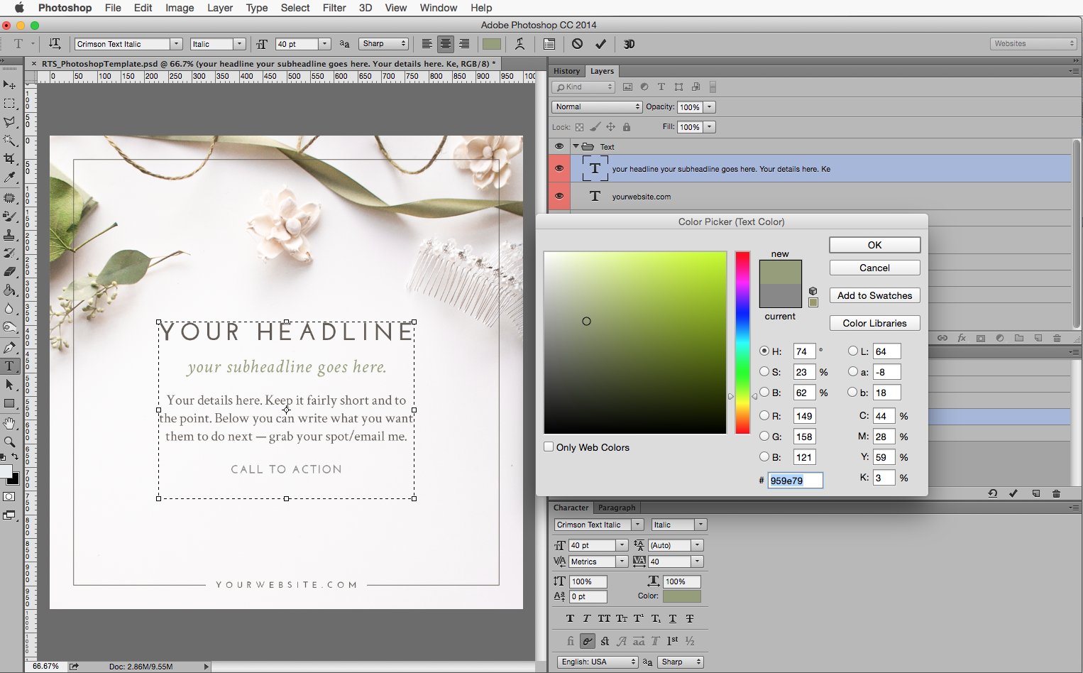Click the hex field showing 959e79
This screenshot has width=1083, height=673.
(x=795, y=480)
